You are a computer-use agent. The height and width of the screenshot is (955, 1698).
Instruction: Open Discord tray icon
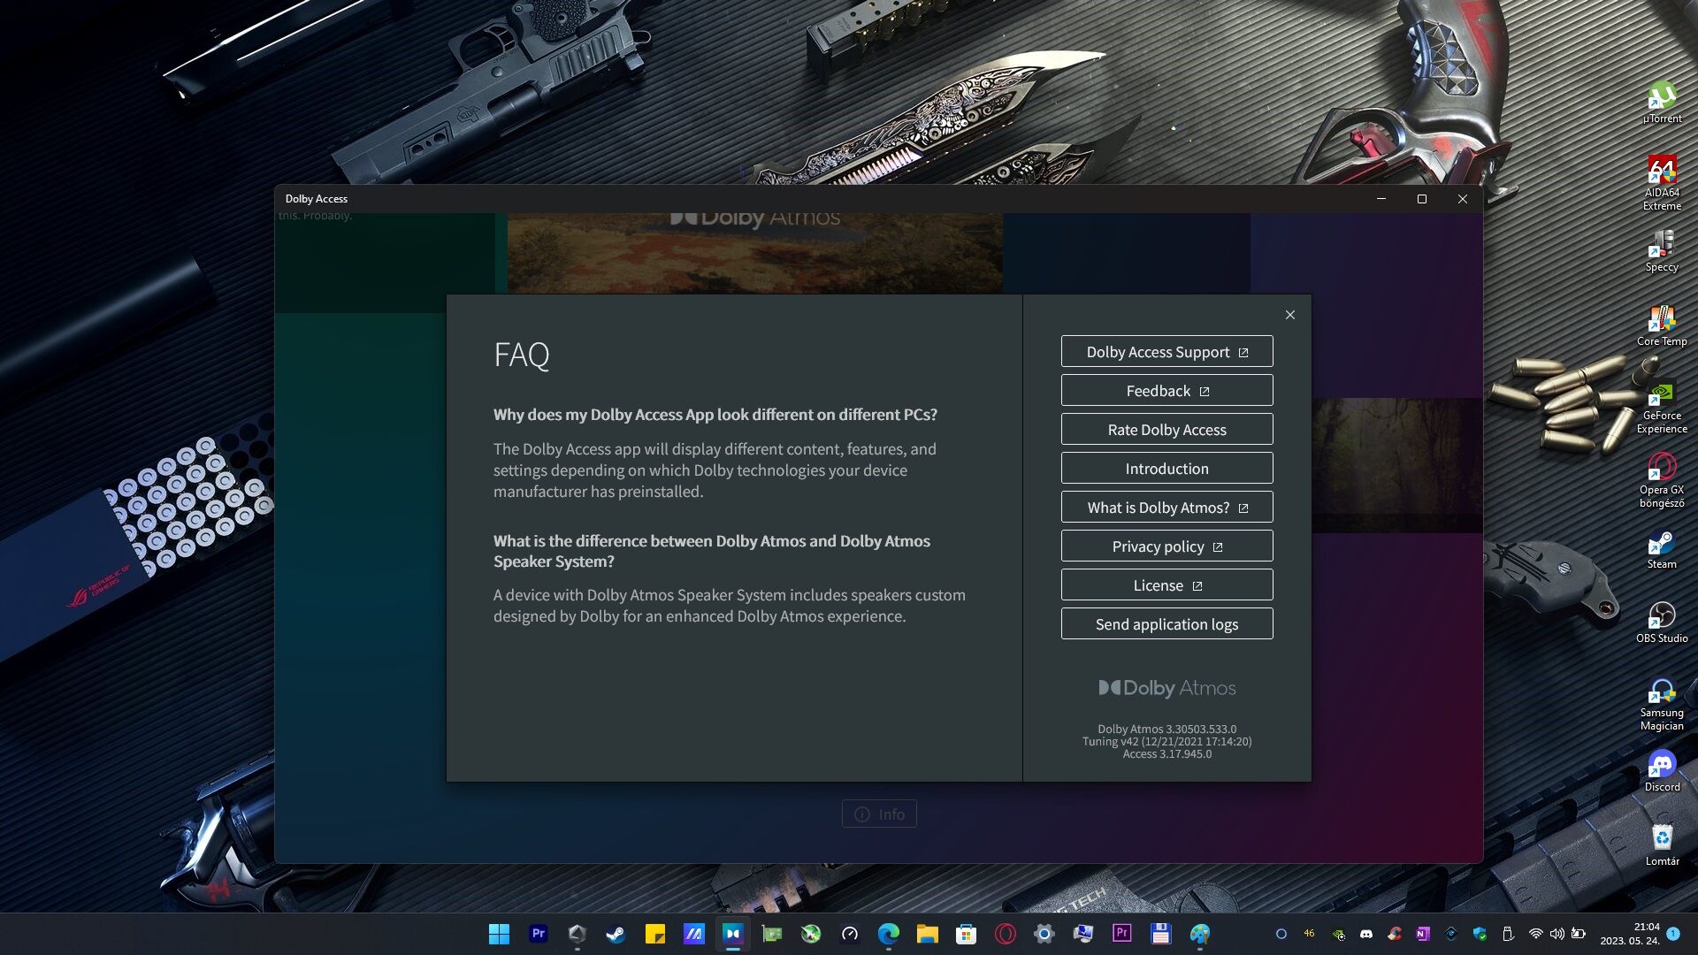tap(1365, 934)
